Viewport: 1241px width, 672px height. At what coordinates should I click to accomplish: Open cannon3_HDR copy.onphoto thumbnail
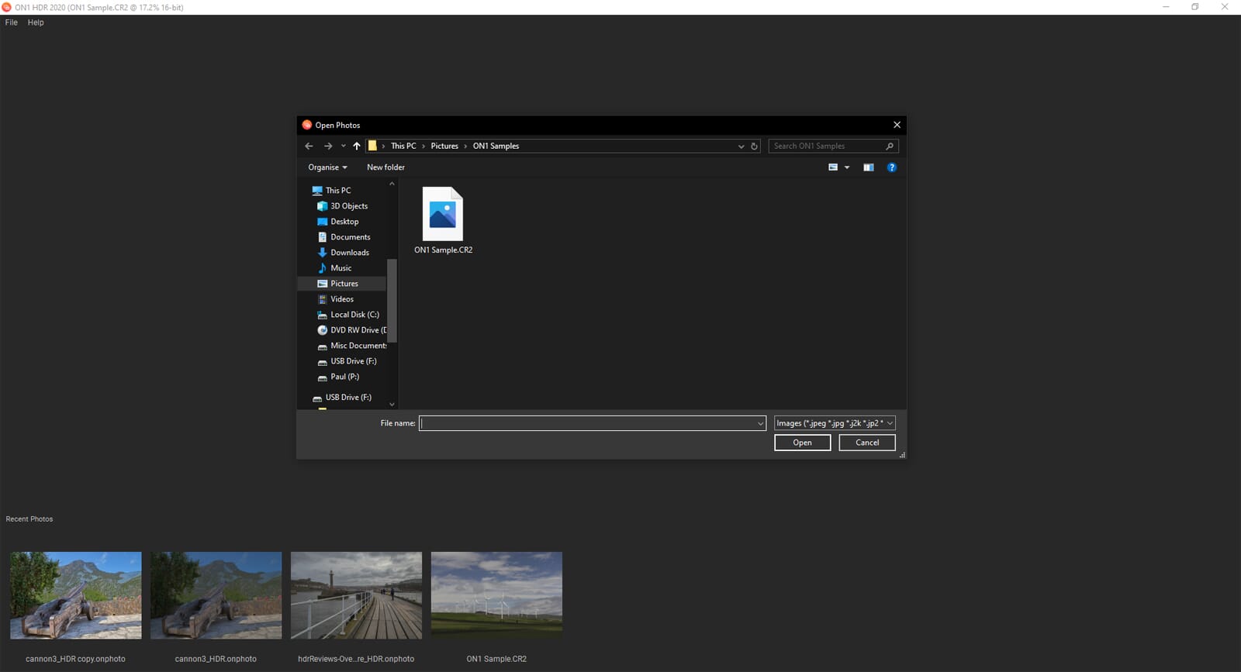76,595
